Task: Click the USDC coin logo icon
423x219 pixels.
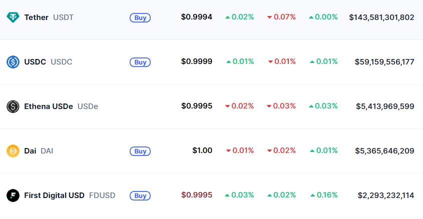Action: pos(13,62)
